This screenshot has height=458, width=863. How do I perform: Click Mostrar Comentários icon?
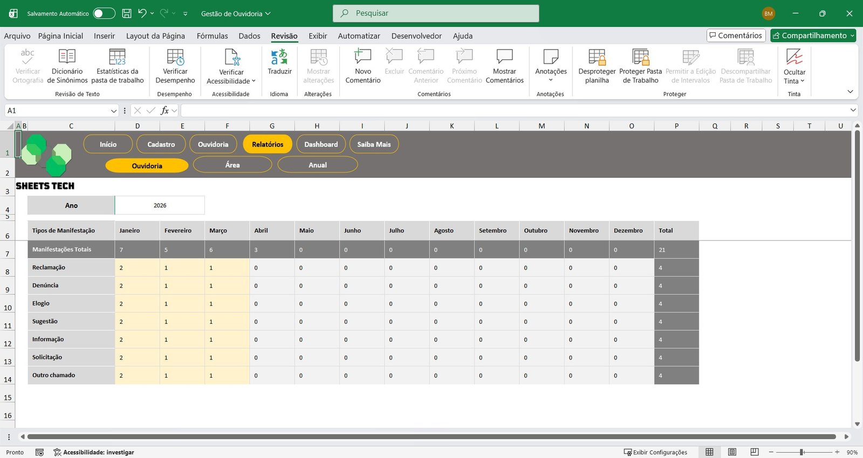[x=504, y=57]
